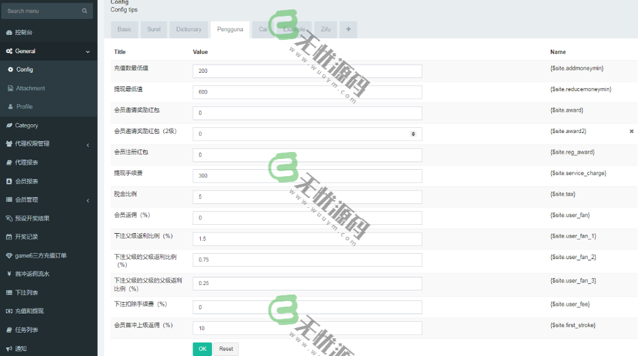Viewport: 638px width, 356px height.
Task: Switch to the Basic tab
Action: point(124,29)
